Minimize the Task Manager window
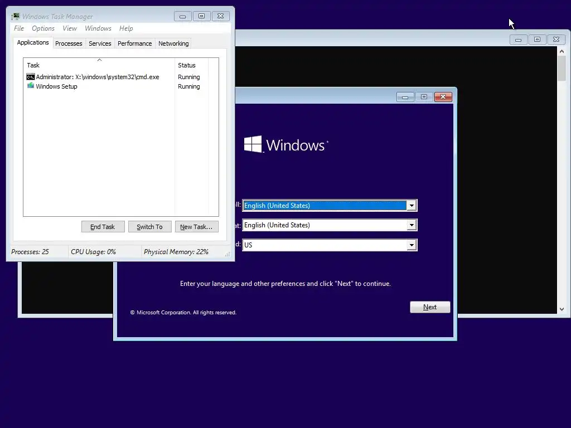This screenshot has height=428, width=571. [x=183, y=16]
